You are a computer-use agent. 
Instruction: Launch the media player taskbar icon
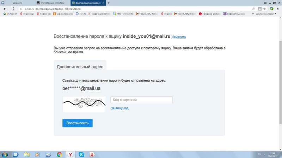[37, 154]
